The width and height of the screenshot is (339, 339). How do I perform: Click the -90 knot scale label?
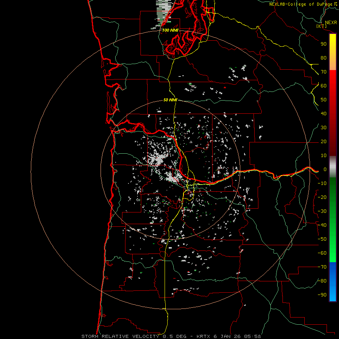tap(322, 295)
